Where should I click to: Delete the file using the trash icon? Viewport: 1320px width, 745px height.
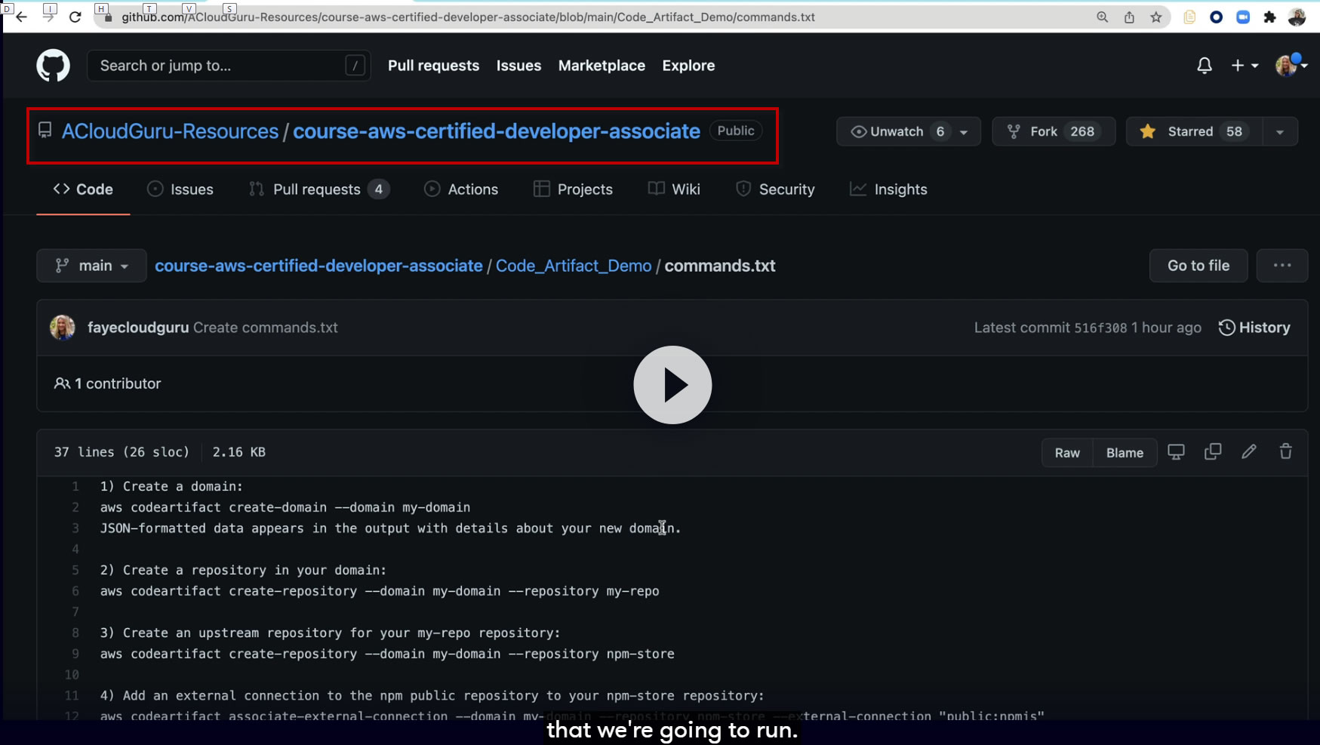tap(1285, 452)
